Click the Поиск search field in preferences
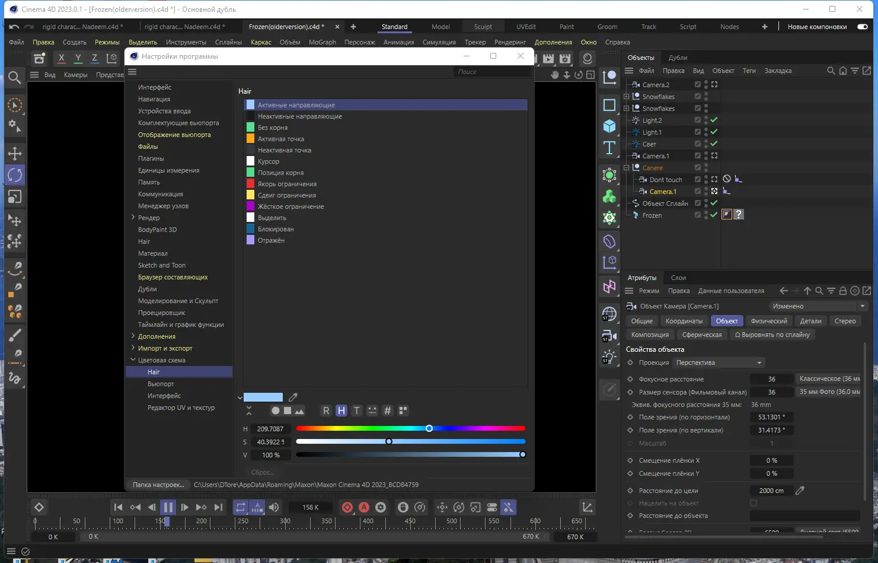Screen dimensions: 878x563 tap(491, 72)
